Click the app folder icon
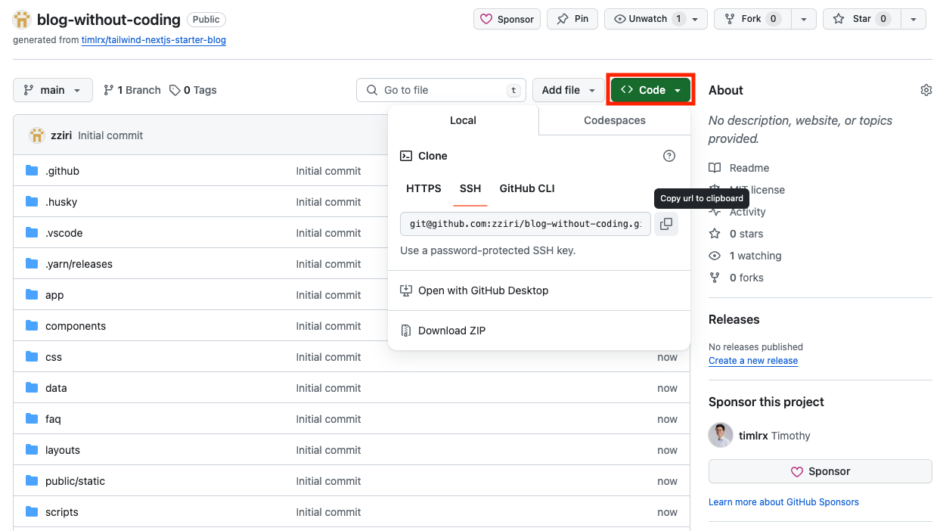This screenshot has height=531, width=943. point(32,295)
